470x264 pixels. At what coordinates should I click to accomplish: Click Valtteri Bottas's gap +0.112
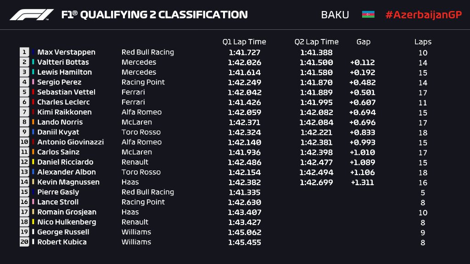pyautogui.click(x=362, y=62)
